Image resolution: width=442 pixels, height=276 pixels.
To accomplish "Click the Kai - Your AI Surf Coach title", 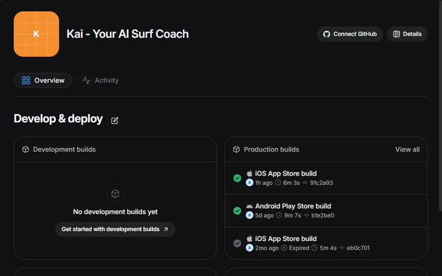I will pyautogui.click(x=128, y=34).
